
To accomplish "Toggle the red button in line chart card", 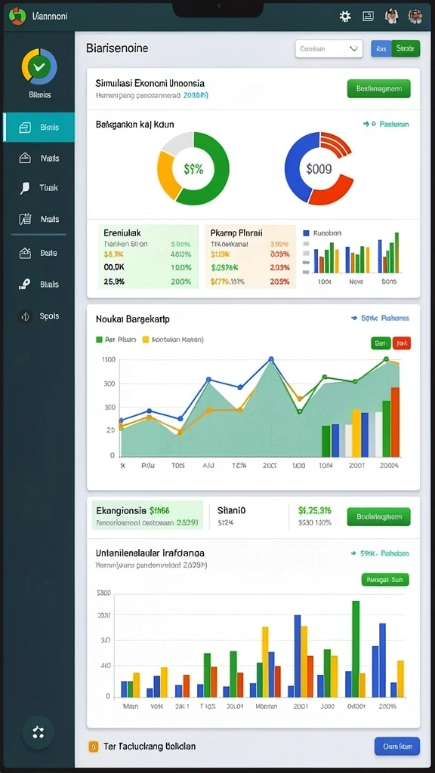I will pos(402,343).
